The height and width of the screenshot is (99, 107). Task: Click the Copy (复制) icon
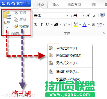tap(16, 19)
